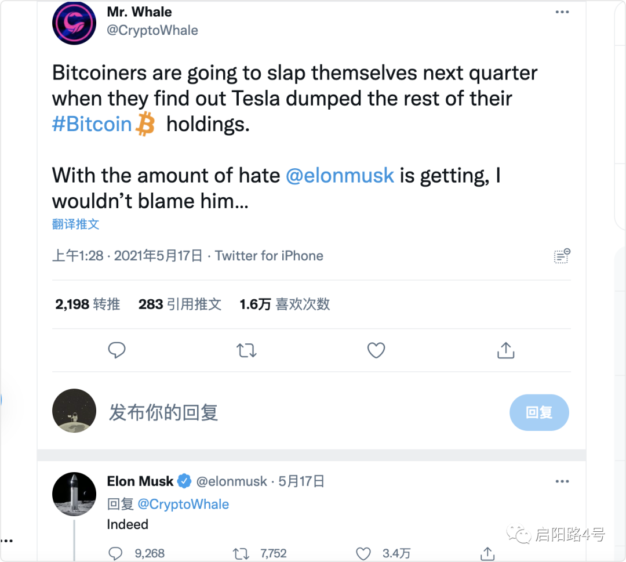Open the @elonmusk mention in the tweet text
626x562 pixels.
point(340,175)
